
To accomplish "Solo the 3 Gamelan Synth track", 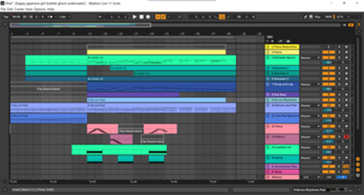I will point(339,58).
